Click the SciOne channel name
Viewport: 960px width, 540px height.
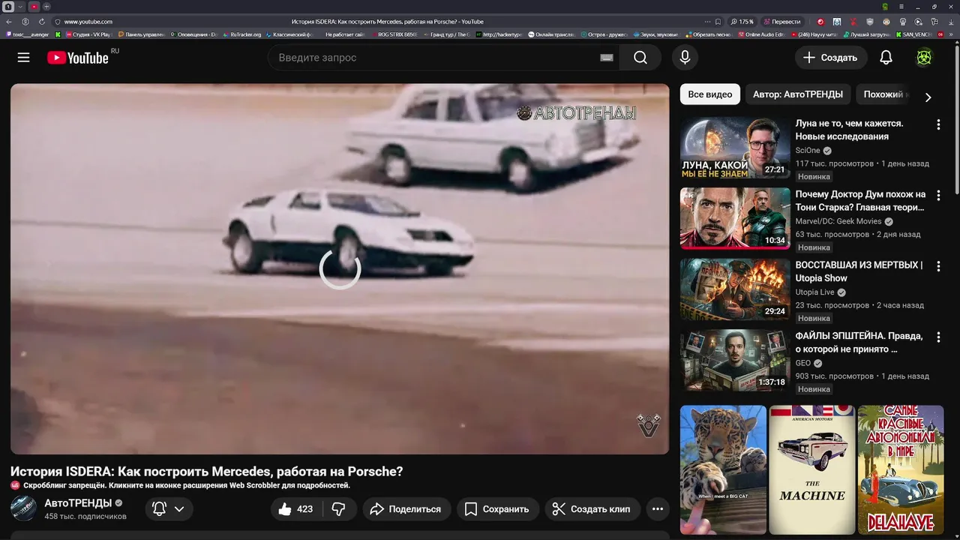(808, 151)
